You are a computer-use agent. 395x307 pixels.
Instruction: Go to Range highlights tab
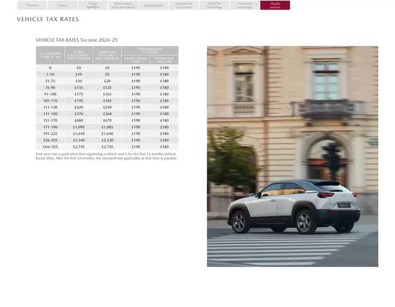tap(93, 5)
